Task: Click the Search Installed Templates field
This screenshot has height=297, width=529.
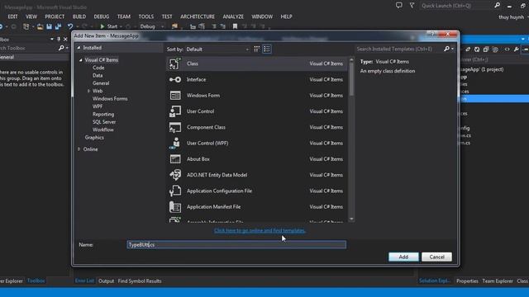Action: 399,49
